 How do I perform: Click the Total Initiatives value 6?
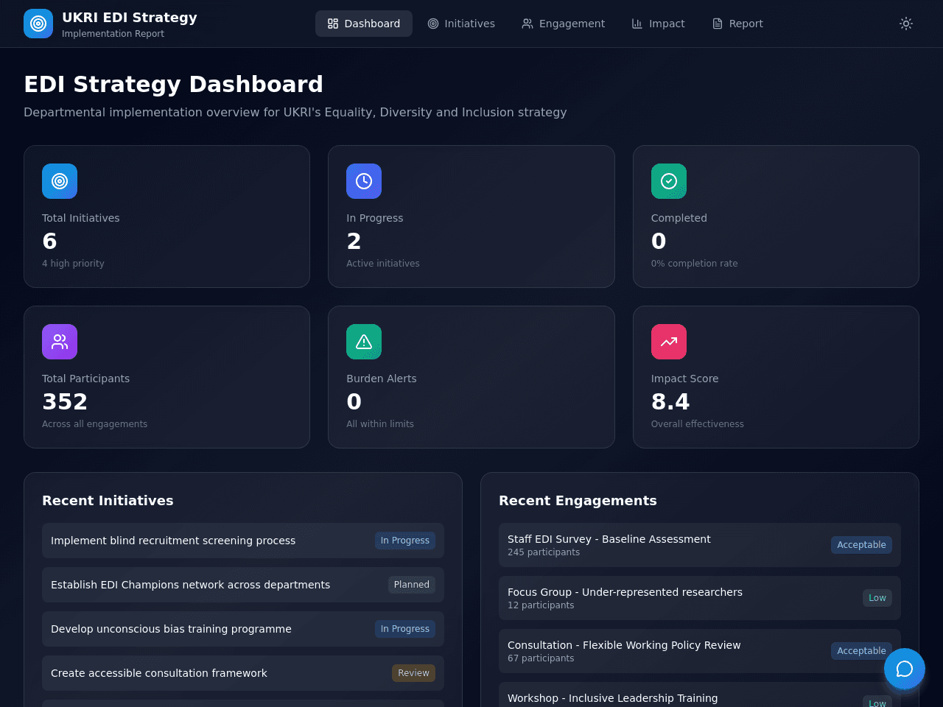pos(49,241)
